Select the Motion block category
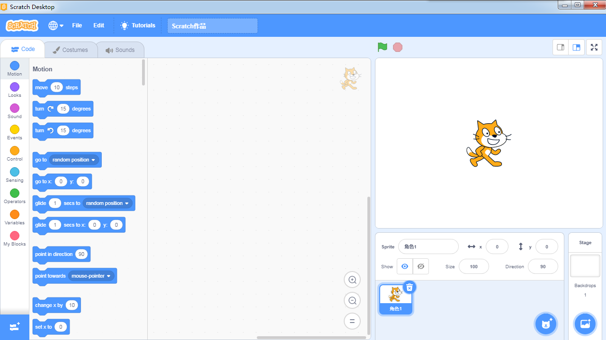This screenshot has width=606, height=340. [15, 68]
